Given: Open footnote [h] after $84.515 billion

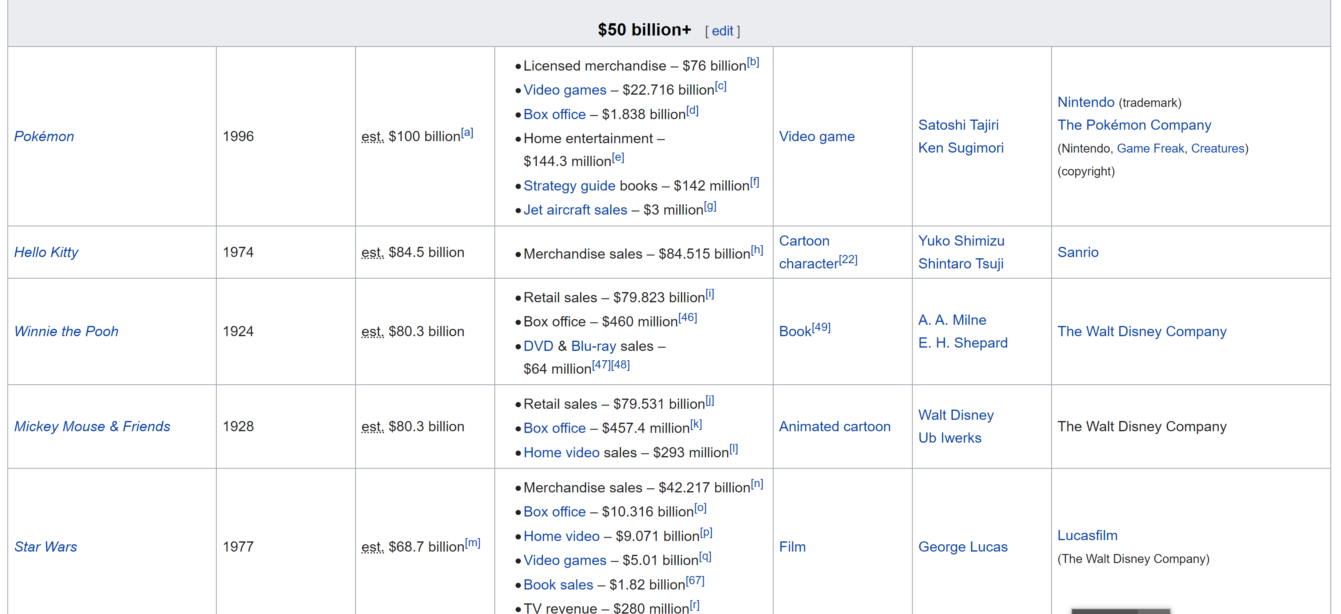Looking at the screenshot, I should pyautogui.click(x=757, y=250).
